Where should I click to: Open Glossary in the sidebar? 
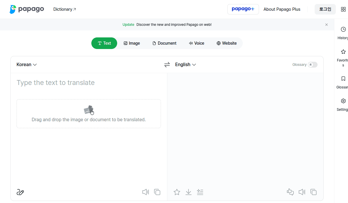(x=343, y=82)
